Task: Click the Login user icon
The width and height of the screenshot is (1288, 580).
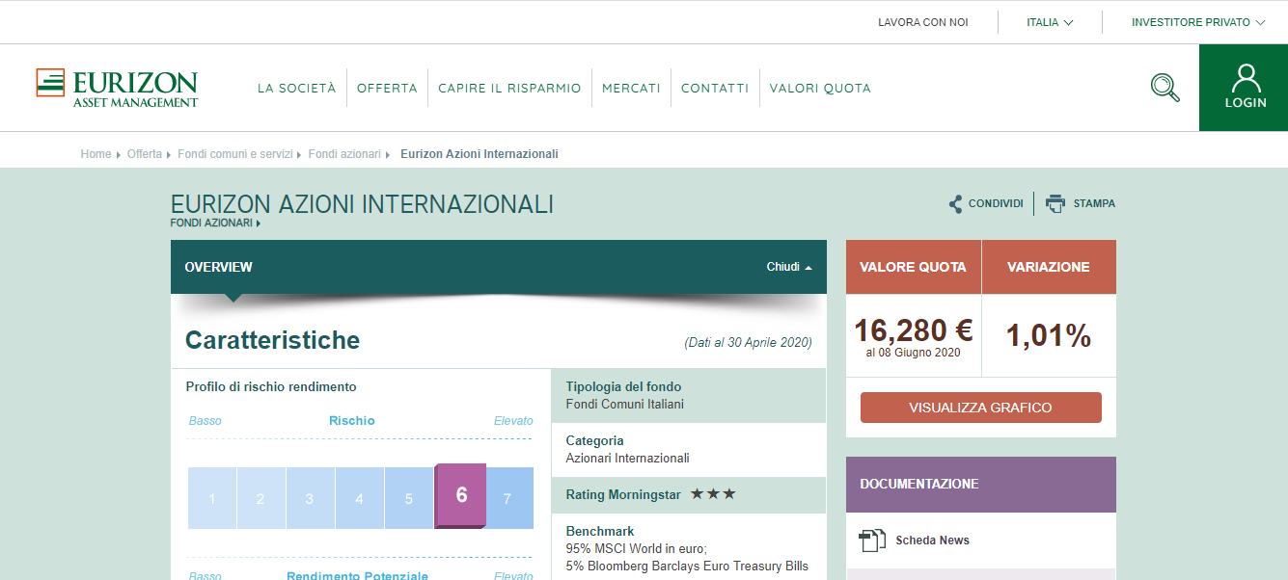Action: 1246,78
